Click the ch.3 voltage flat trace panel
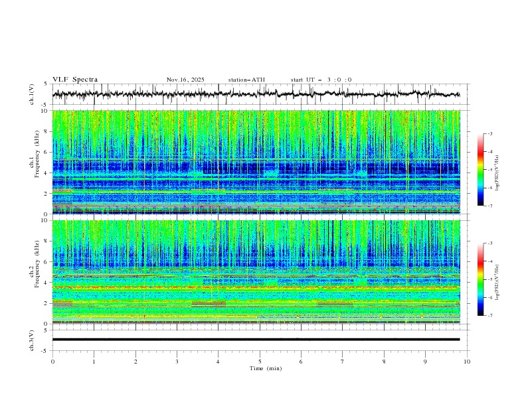The height and width of the screenshot is (406, 526). pos(261,340)
